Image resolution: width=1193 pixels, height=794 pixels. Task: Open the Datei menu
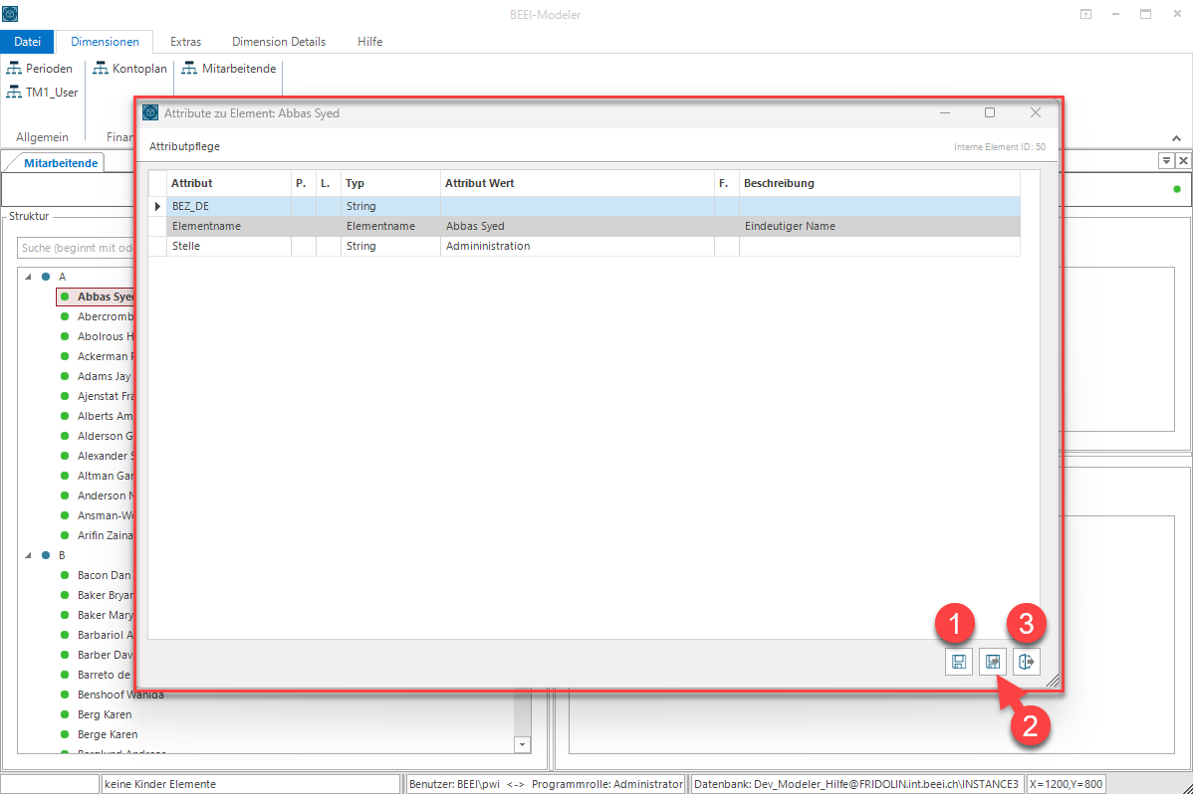point(28,42)
